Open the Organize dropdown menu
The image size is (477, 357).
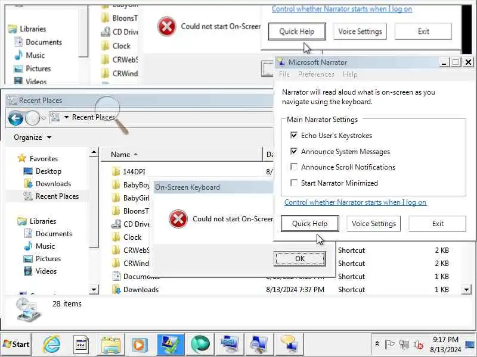tap(33, 137)
